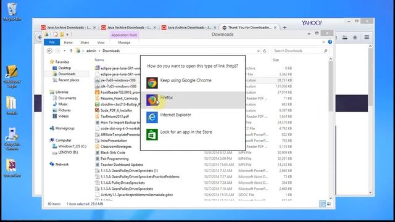Sort files by Size column header
The width and height of the screenshot is (395, 222).
click(x=276, y=60)
